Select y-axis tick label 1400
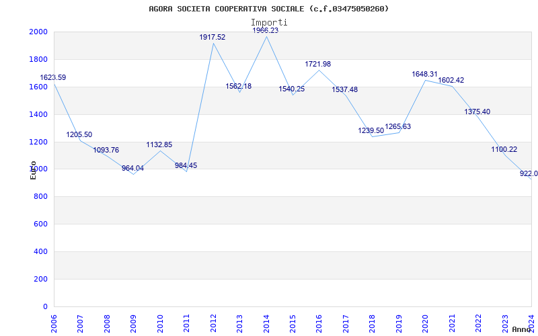The height and width of the screenshot is (336, 538). 39,114
